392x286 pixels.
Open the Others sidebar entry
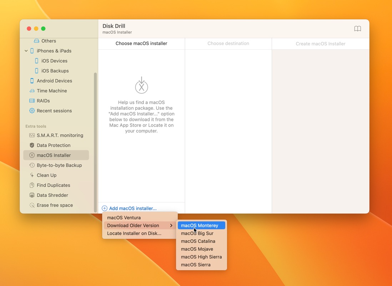56,41
